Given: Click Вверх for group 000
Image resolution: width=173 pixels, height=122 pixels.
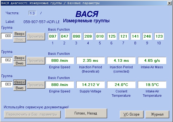Looking at the screenshot, I should (x=20, y=34).
